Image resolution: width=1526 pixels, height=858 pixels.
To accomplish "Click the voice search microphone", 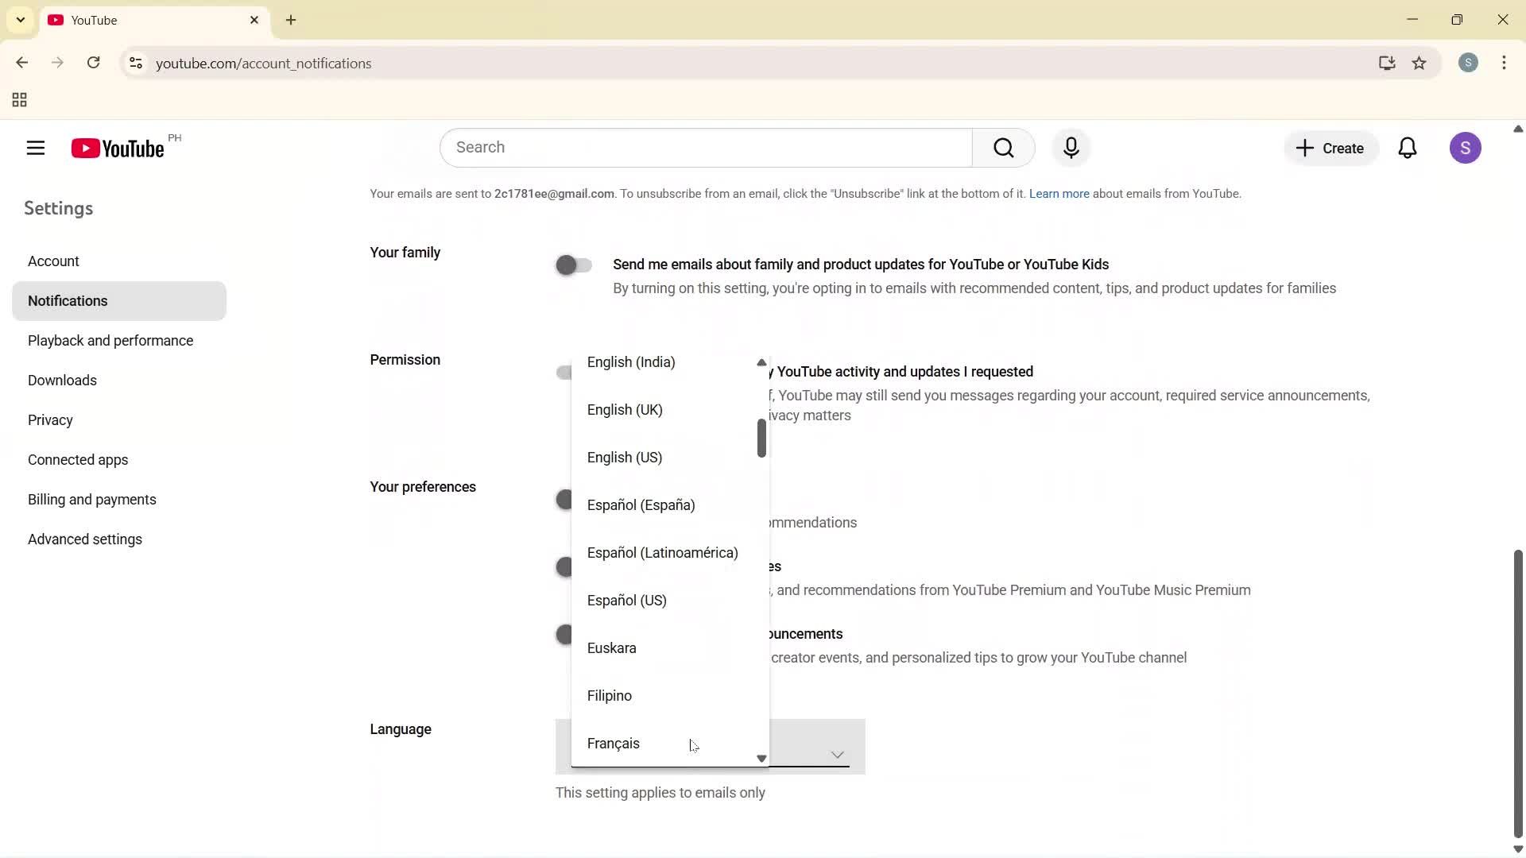I will coord(1071,148).
